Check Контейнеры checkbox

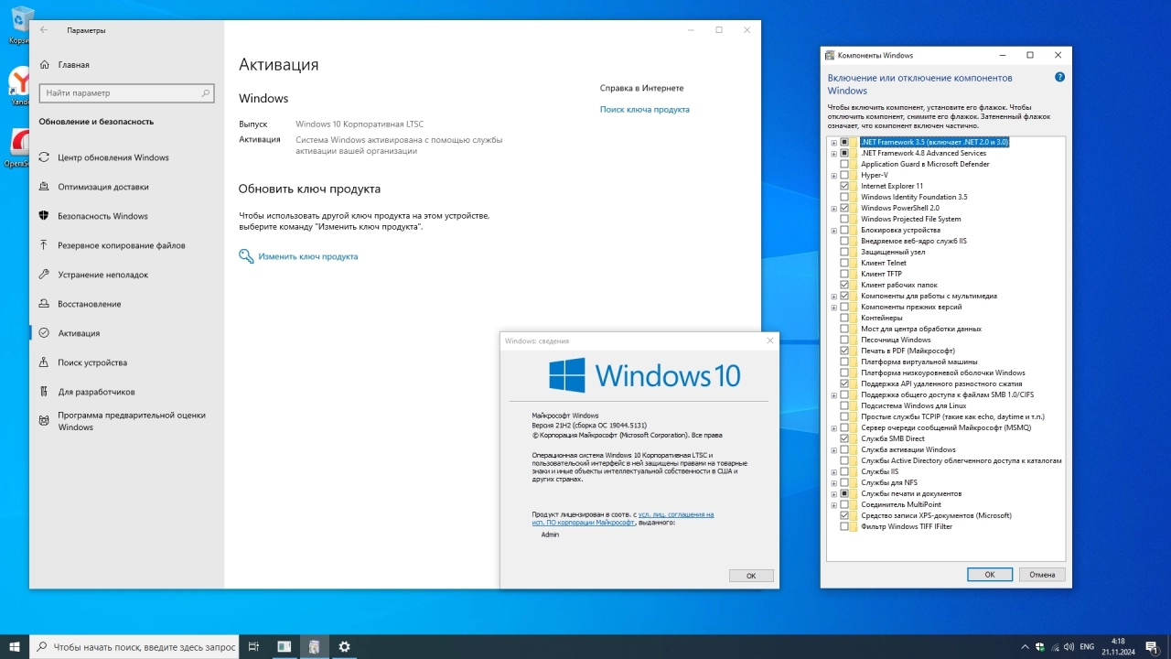tap(844, 318)
